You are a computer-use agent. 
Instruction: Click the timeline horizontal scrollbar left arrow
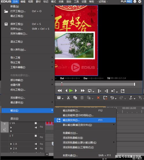click(47, 154)
